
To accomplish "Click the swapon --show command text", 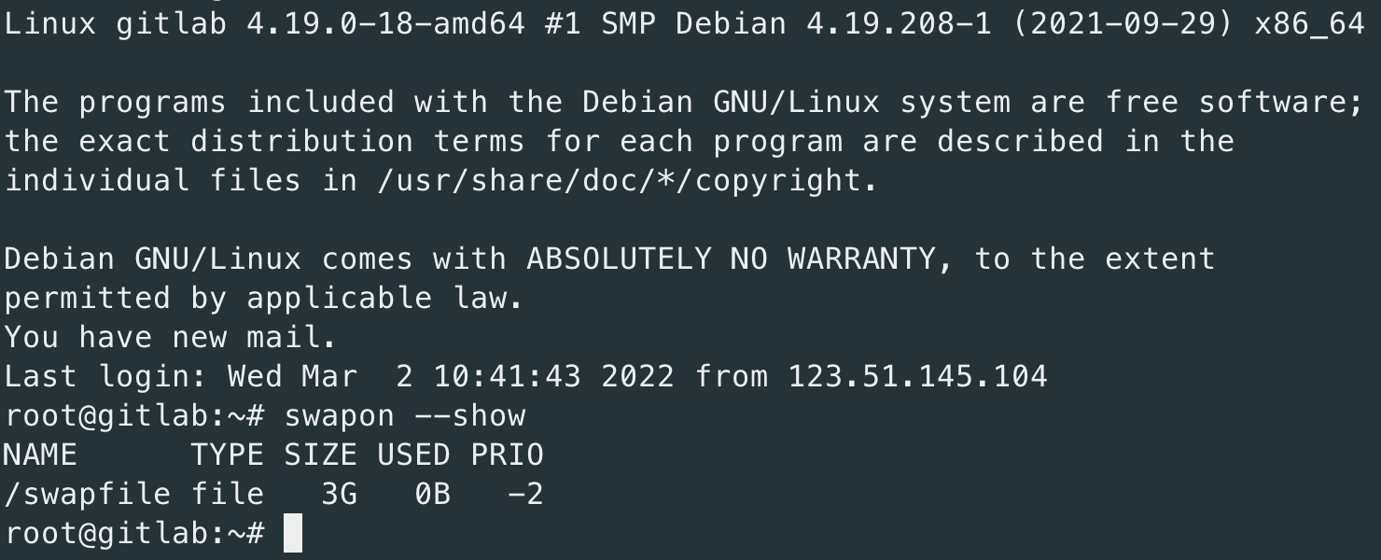I will click(x=405, y=415).
